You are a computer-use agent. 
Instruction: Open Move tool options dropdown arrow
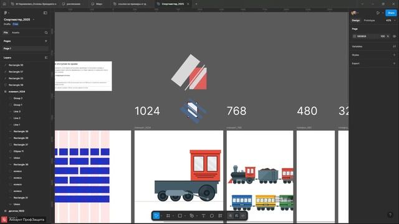click(161, 216)
